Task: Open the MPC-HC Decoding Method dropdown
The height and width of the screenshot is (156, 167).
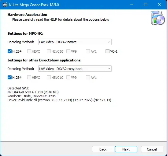Action: tap(75, 42)
